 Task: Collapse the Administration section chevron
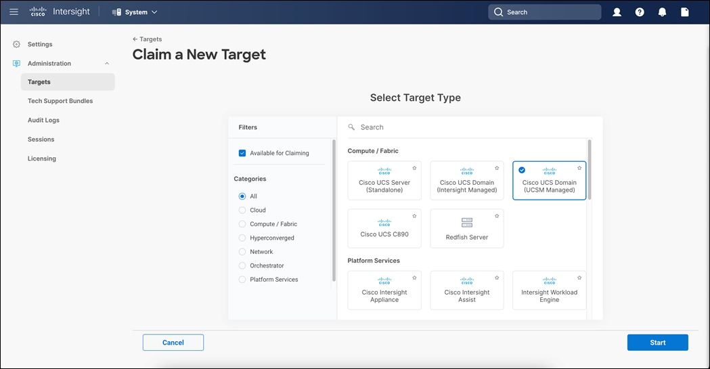point(107,64)
